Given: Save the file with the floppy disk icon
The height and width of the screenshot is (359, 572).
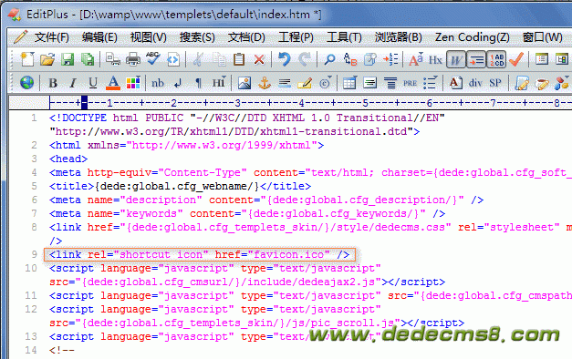Looking at the screenshot, I should (68, 59).
